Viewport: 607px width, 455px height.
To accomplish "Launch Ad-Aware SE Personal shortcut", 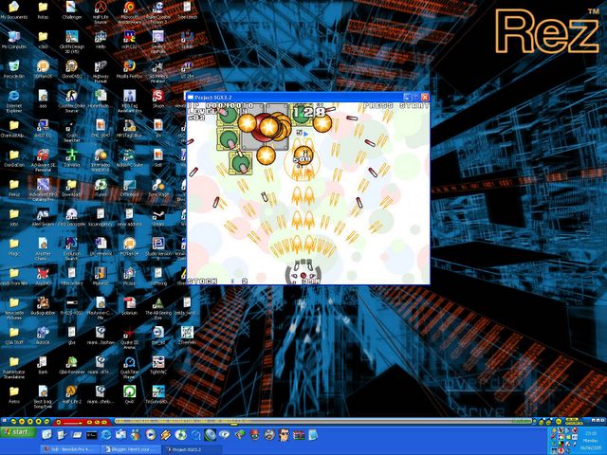I will click(x=43, y=160).
